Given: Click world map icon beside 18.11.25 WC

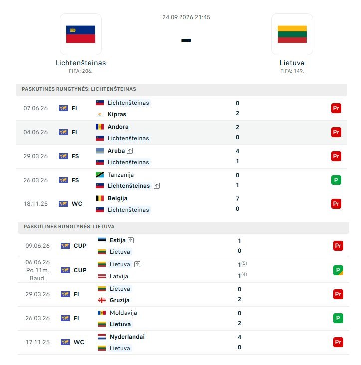Looking at the screenshot, I should pyautogui.click(x=63, y=204).
